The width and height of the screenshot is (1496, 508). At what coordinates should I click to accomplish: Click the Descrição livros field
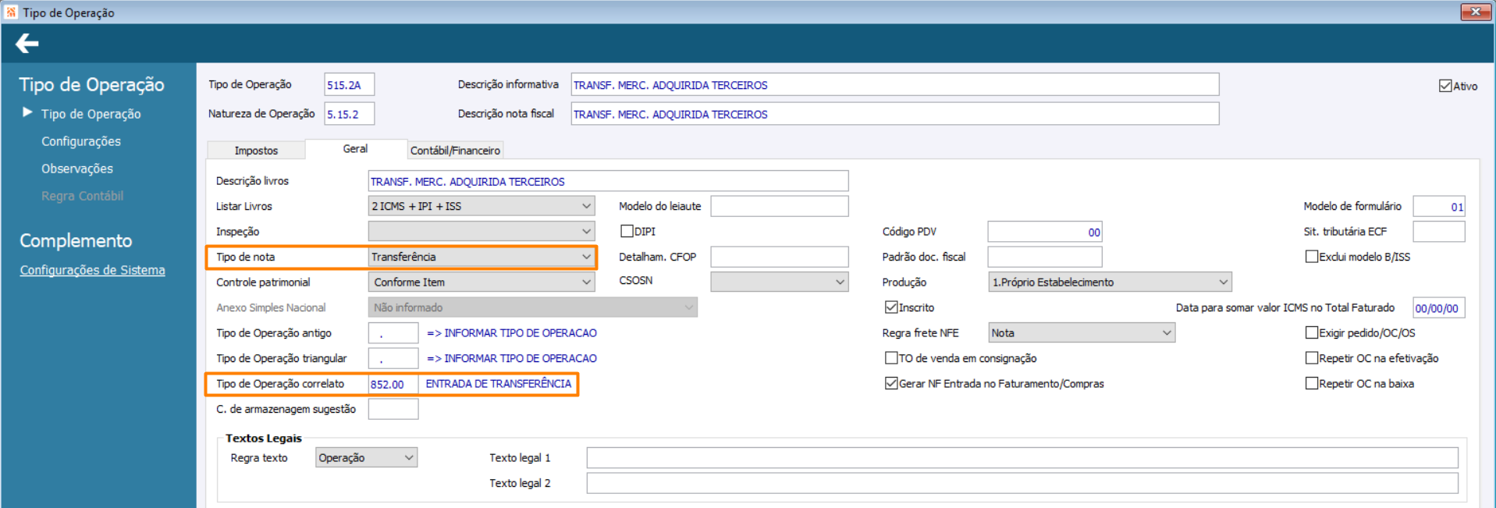click(x=608, y=181)
